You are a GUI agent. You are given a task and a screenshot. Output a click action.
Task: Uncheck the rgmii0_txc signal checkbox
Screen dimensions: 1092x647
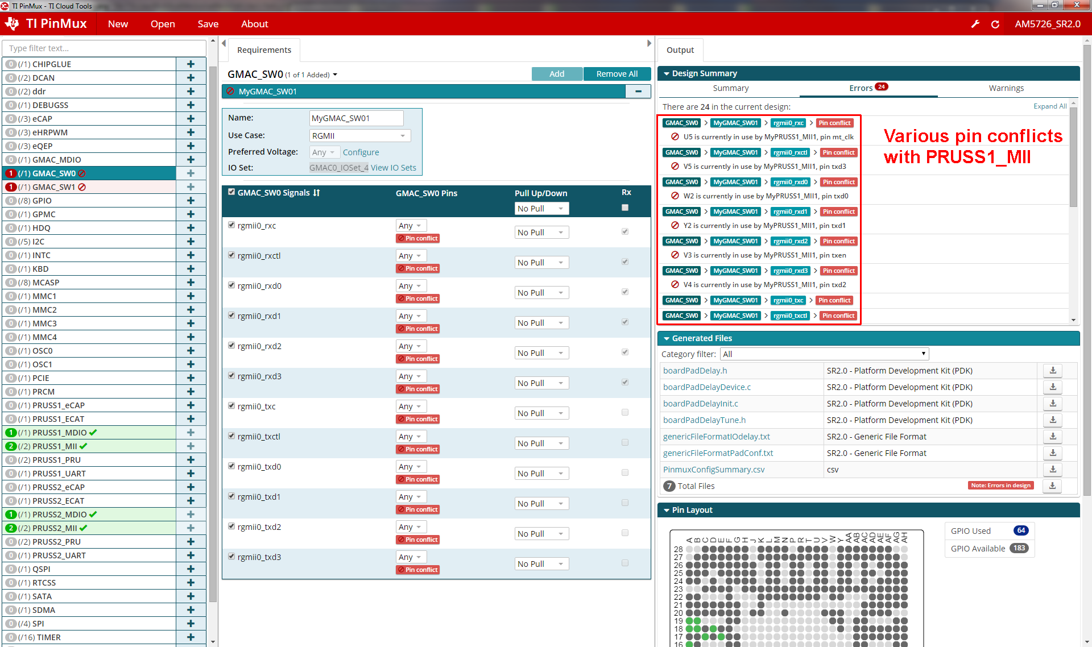(231, 406)
